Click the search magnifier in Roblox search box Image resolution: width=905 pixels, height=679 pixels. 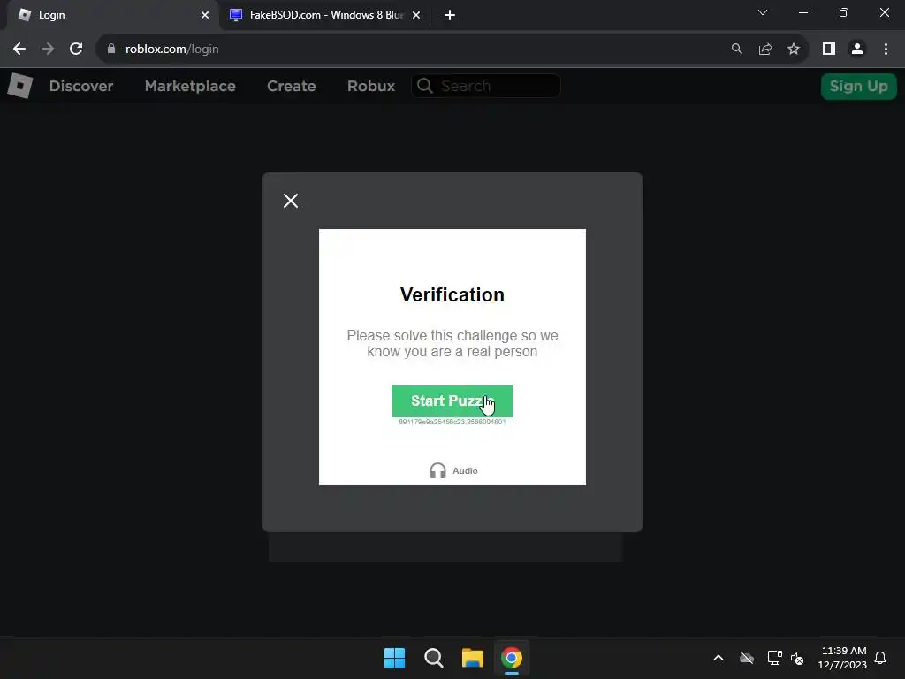point(425,86)
